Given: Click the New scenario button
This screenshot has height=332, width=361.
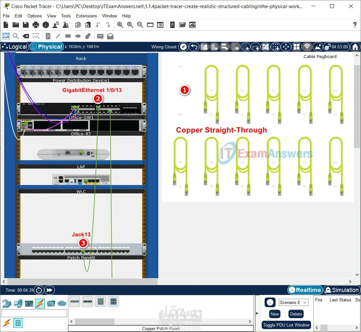Looking at the screenshot, I should point(275,314).
